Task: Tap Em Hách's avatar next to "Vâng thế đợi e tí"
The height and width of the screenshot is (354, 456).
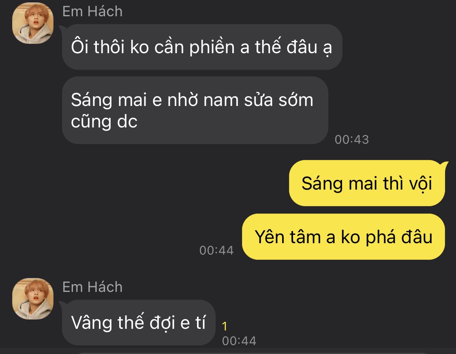Action: click(x=33, y=299)
